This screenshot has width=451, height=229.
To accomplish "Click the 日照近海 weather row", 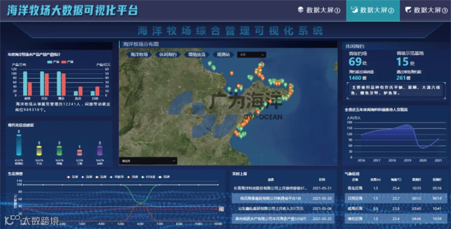I will [396, 198].
